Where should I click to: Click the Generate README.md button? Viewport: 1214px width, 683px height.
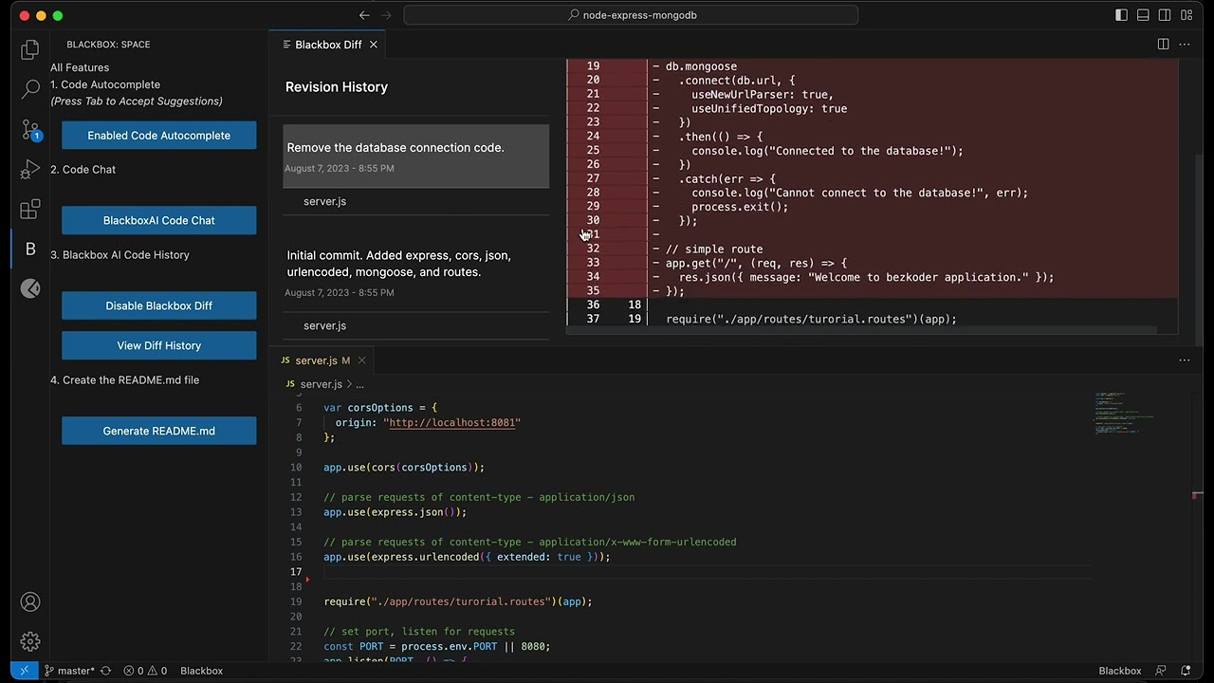158,431
